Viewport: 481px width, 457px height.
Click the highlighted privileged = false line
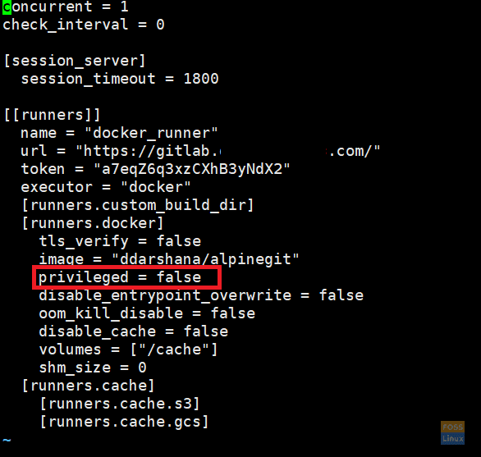[x=126, y=277]
